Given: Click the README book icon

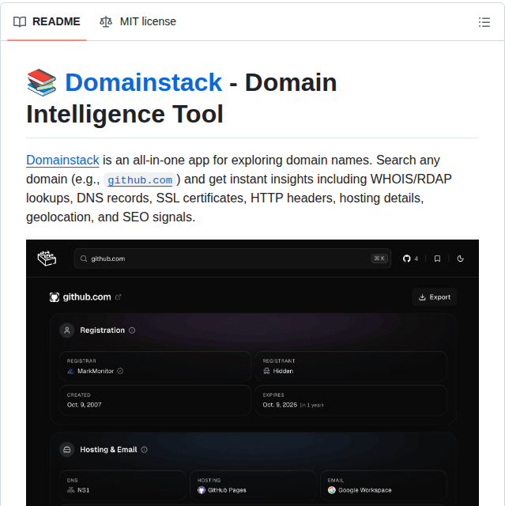Looking at the screenshot, I should pos(20,22).
